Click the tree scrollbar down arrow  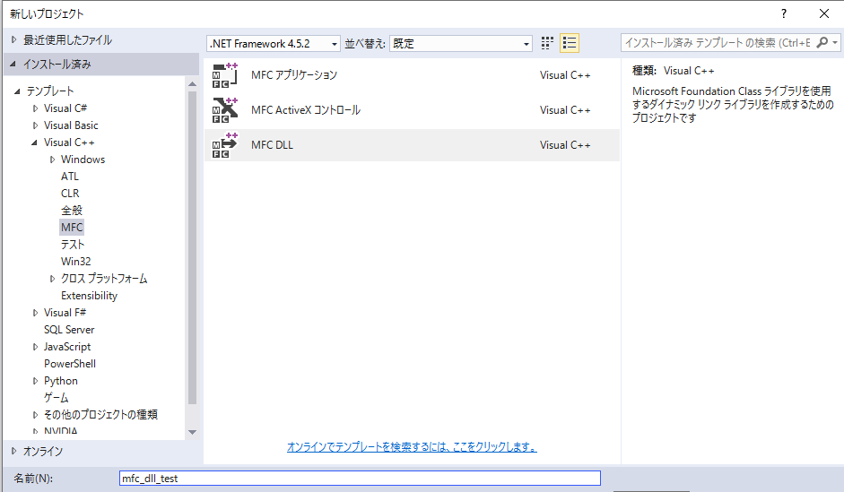[x=192, y=432]
